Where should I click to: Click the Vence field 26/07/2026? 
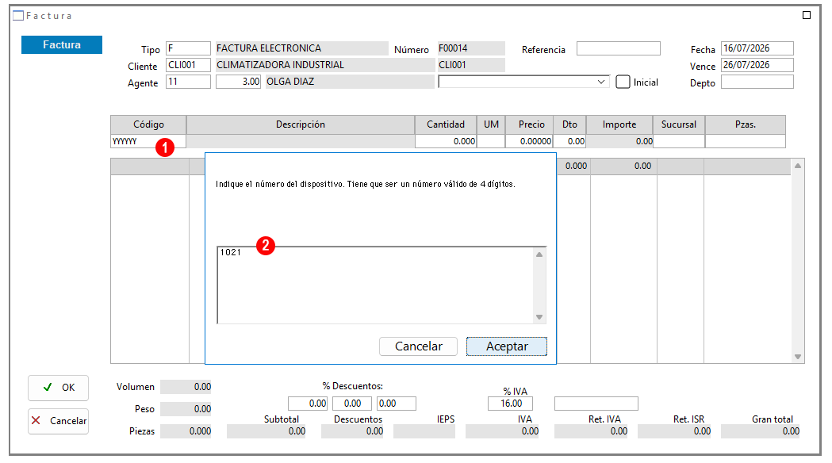pyautogui.click(x=757, y=65)
